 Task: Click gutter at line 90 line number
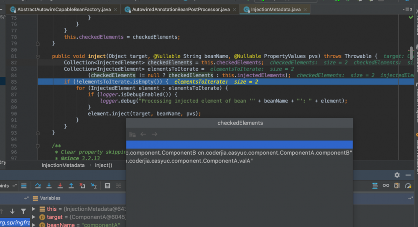point(14,114)
